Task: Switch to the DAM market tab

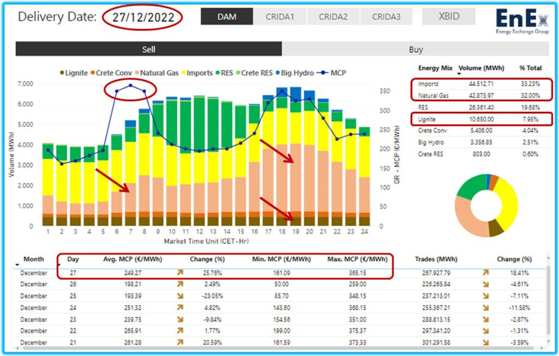Action: [x=227, y=16]
